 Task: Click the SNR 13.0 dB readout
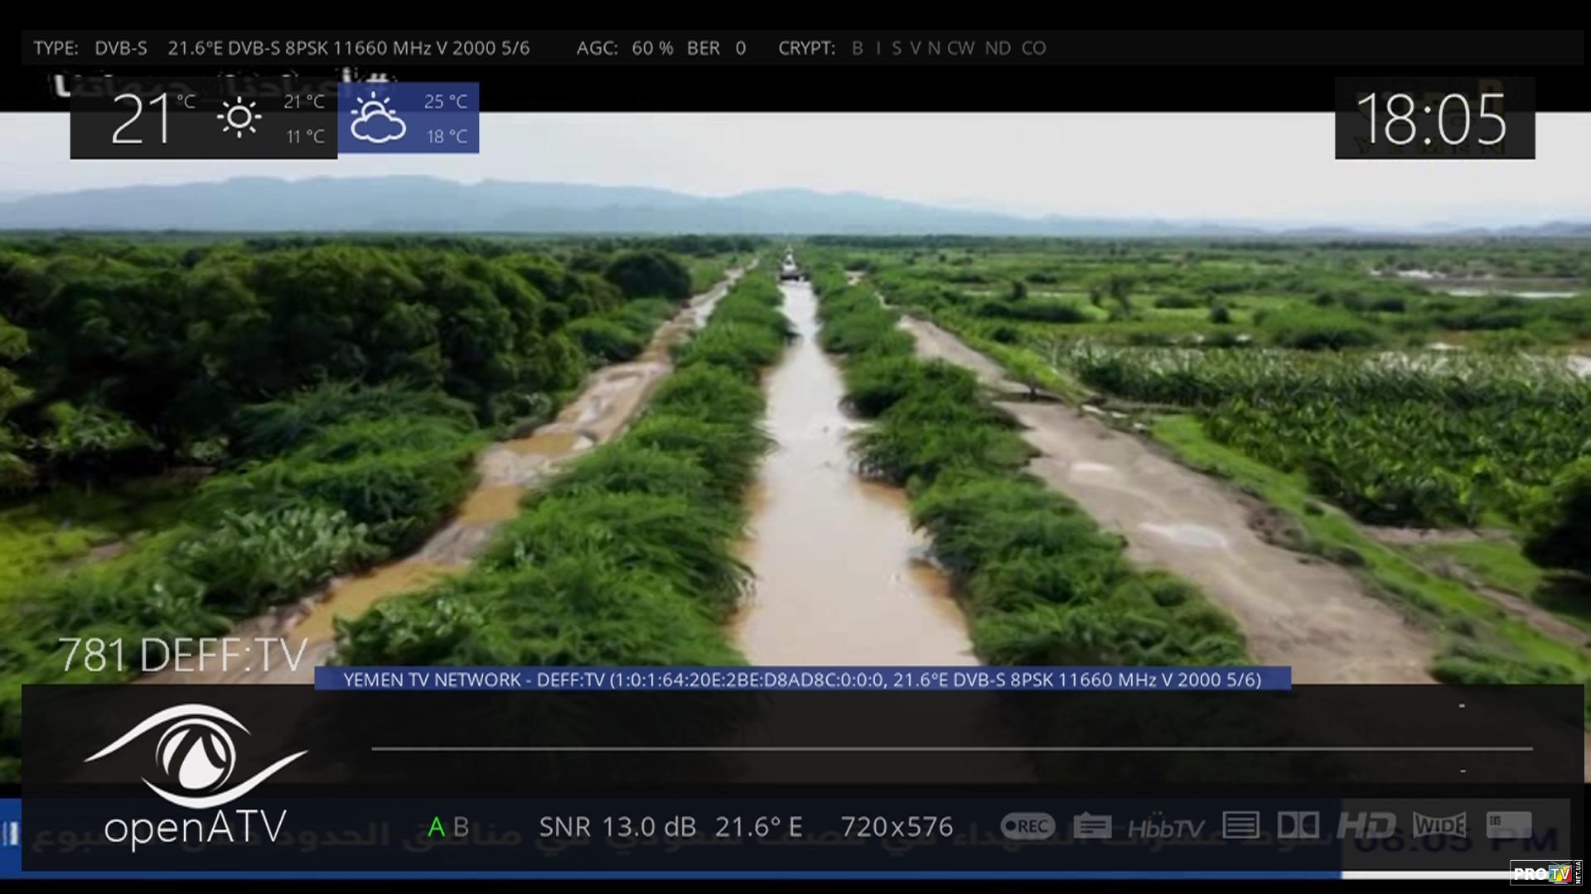click(x=617, y=827)
